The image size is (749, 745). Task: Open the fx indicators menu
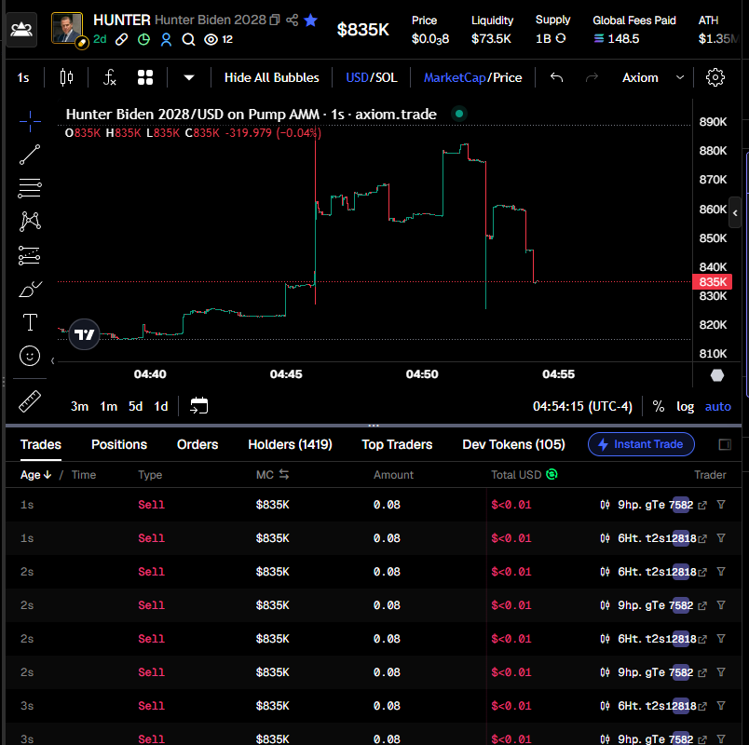tap(109, 77)
